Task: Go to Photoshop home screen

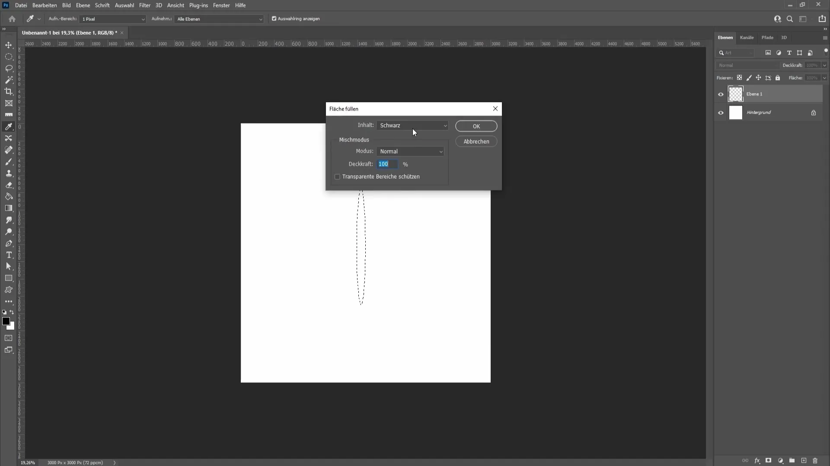Action: pos(12,19)
